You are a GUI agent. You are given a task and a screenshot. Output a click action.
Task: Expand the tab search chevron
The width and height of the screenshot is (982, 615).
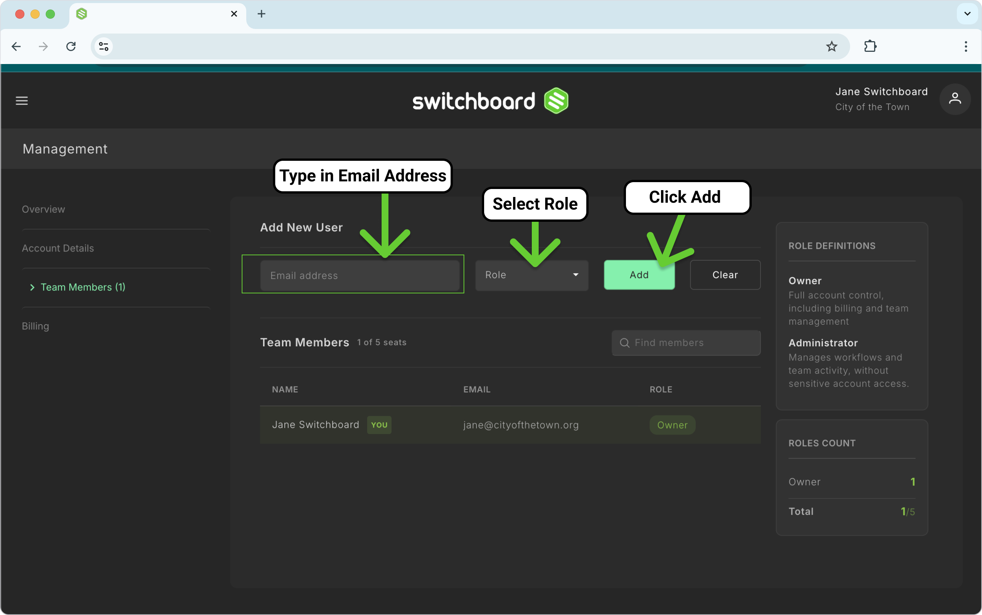[968, 14]
